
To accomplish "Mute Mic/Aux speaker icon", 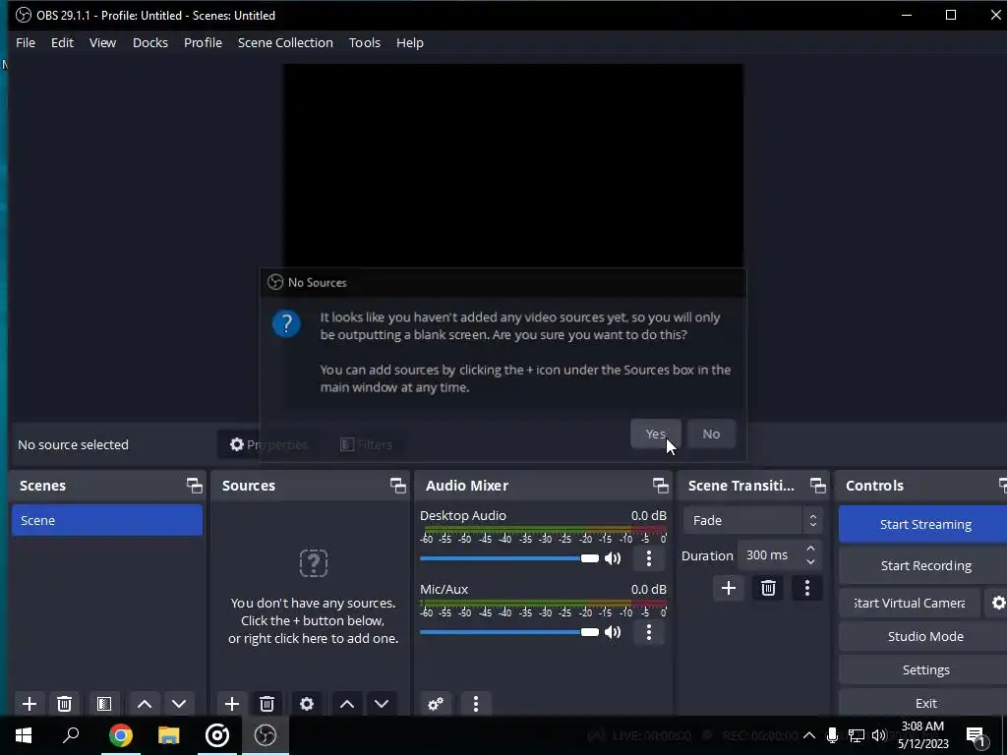I will [613, 632].
